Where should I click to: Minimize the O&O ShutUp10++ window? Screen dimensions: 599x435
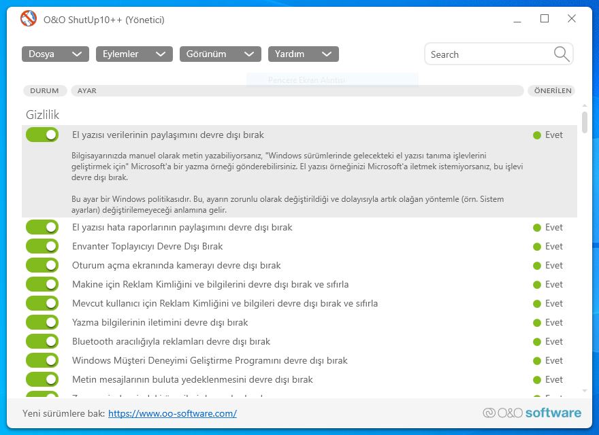pyautogui.click(x=517, y=19)
